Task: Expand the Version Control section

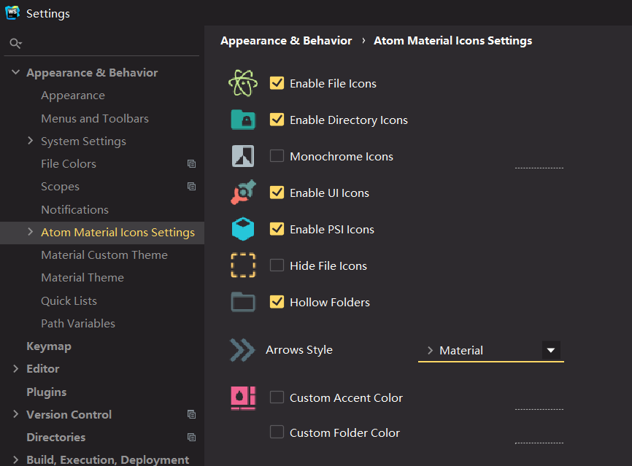Action: tap(16, 414)
